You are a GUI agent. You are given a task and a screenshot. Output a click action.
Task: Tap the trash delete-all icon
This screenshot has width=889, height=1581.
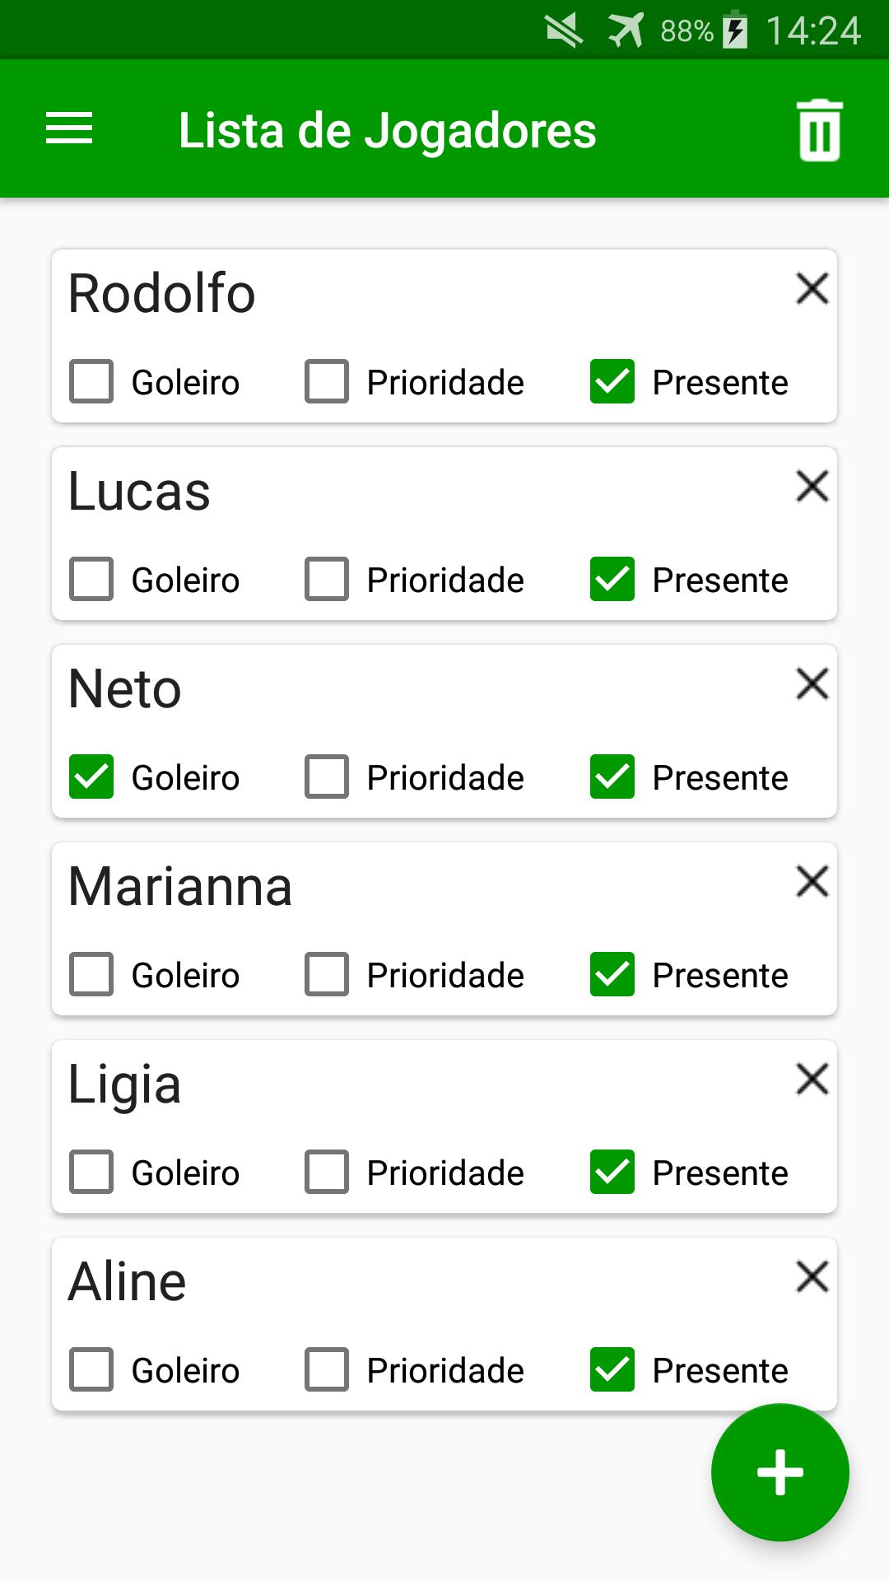click(x=820, y=130)
